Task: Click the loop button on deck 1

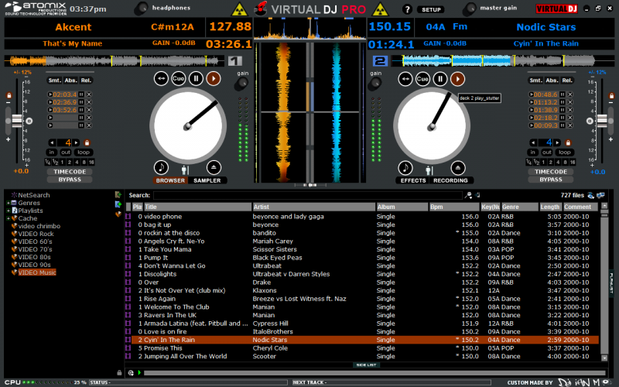Action: (84, 152)
